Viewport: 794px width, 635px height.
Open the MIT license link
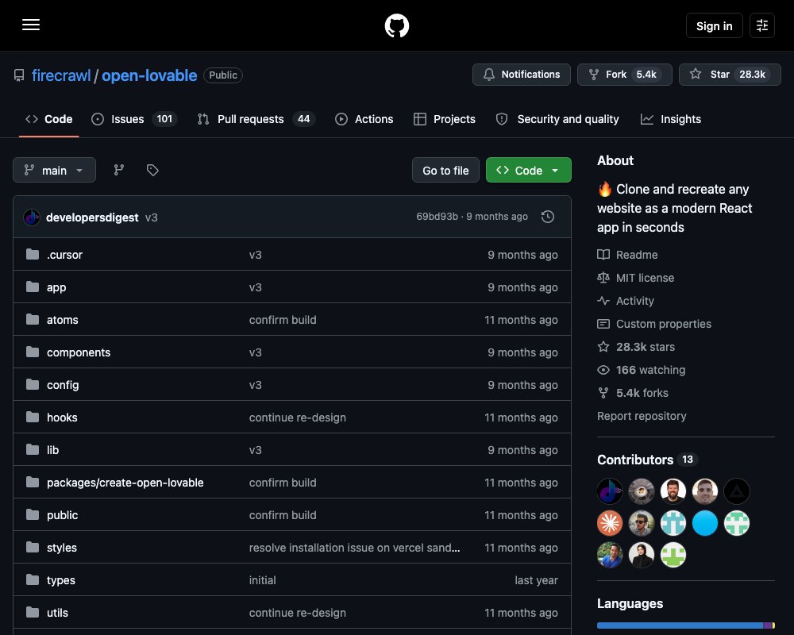635,278
